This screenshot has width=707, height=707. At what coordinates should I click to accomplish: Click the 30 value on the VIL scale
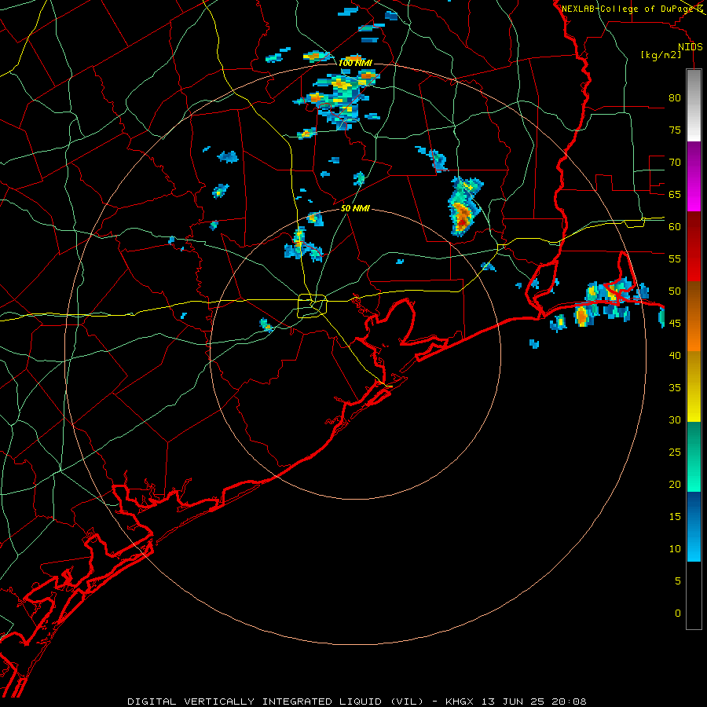[675, 419]
